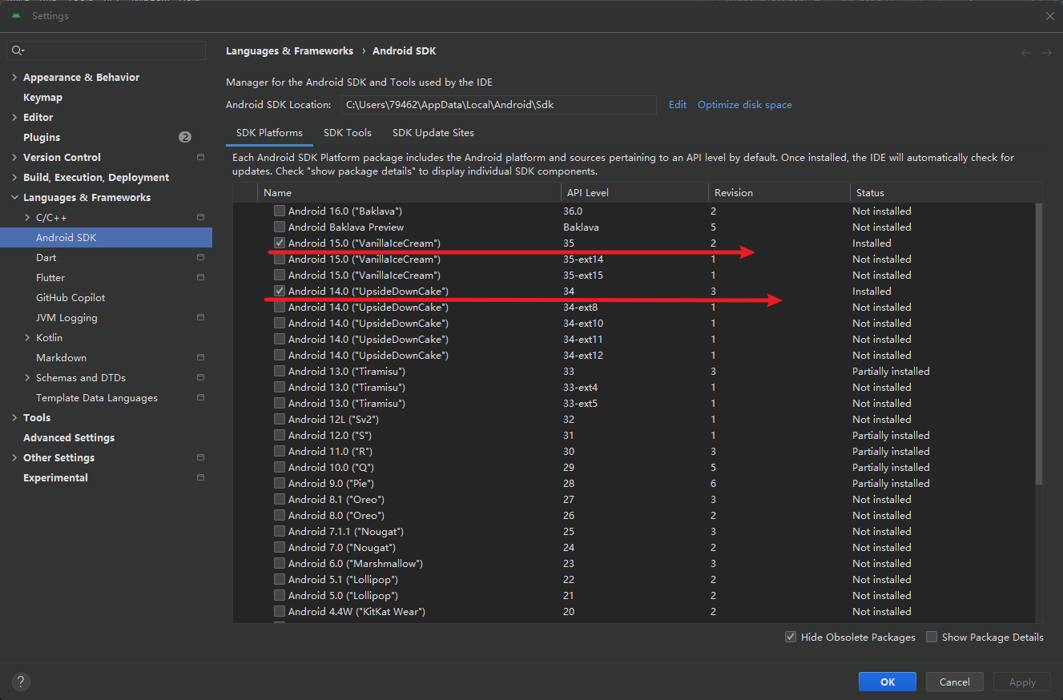Enable the Android 16.0 Baklava checkbox

(279, 211)
